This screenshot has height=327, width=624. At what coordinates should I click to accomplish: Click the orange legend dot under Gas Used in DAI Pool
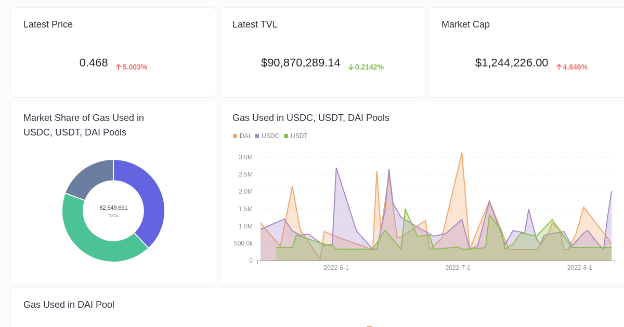click(369, 326)
